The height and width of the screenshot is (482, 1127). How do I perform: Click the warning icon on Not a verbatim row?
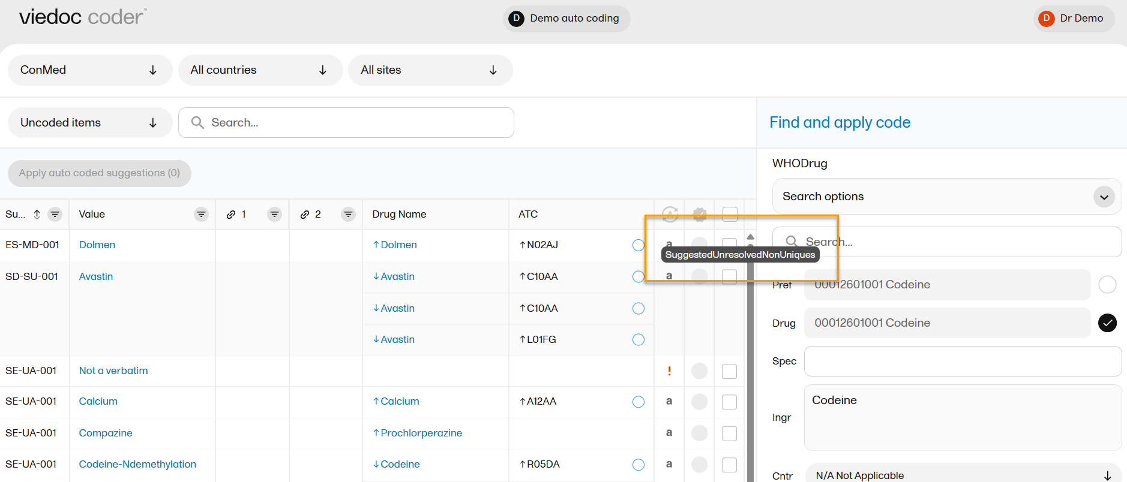pyautogui.click(x=669, y=371)
